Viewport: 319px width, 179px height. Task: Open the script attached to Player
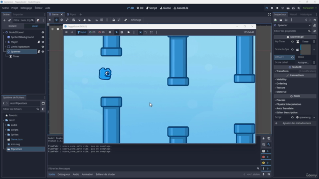39,42
